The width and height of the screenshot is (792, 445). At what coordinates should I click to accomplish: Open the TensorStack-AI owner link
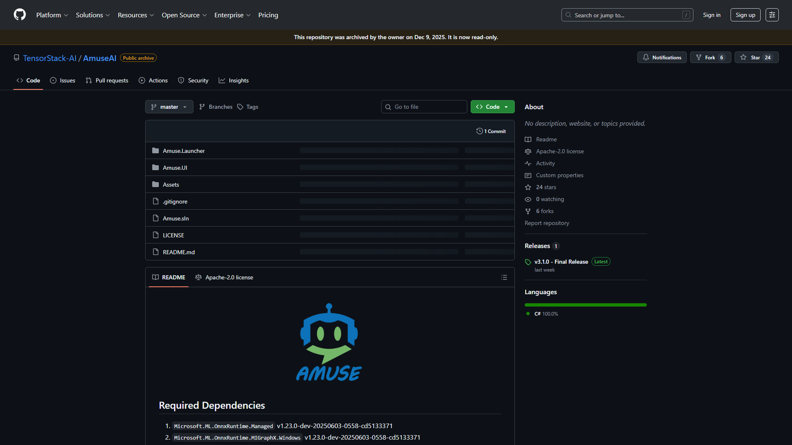(x=49, y=58)
